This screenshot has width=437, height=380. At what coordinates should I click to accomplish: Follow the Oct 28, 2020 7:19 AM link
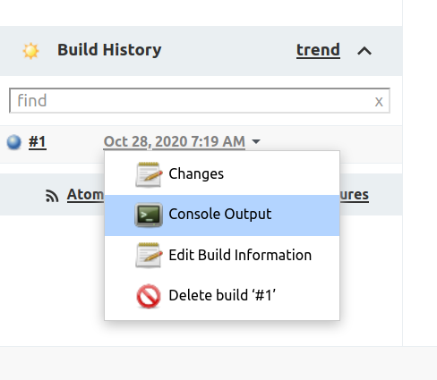(x=175, y=141)
